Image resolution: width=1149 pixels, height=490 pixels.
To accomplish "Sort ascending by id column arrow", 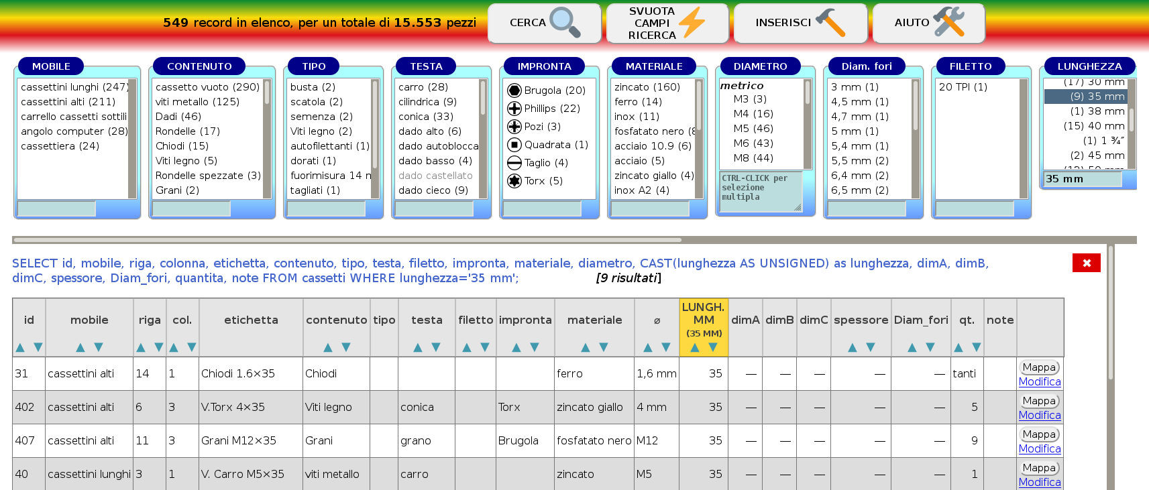I will (x=20, y=347).
